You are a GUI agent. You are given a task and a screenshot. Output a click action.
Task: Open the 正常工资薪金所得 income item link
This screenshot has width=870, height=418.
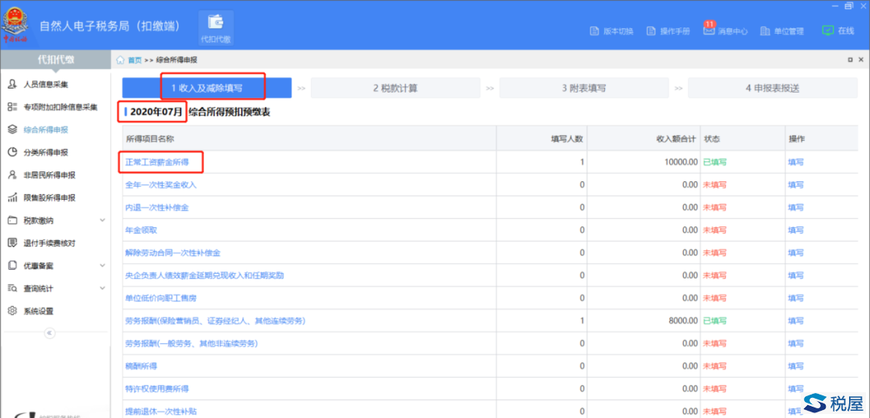click(157, 162)
